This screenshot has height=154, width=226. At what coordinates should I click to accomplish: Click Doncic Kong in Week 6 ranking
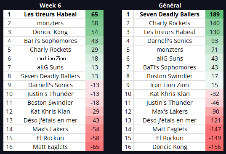[x=51, y=32]
